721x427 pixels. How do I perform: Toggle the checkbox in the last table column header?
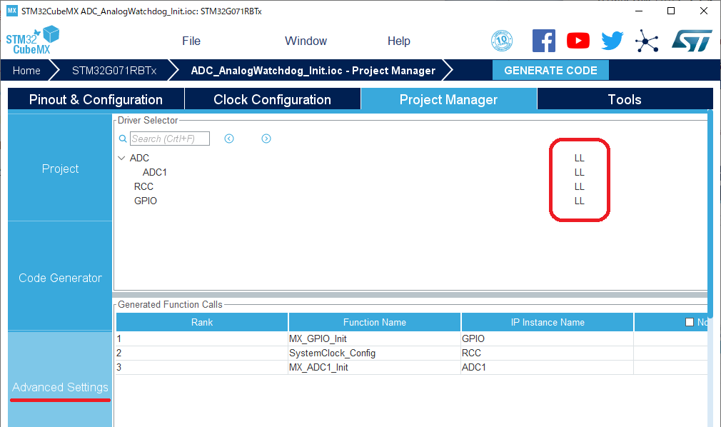point(690,322)
